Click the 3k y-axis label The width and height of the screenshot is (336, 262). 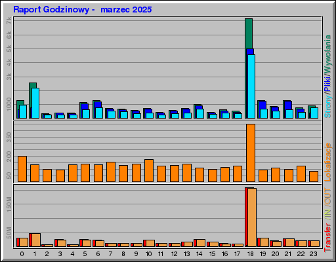9,77
